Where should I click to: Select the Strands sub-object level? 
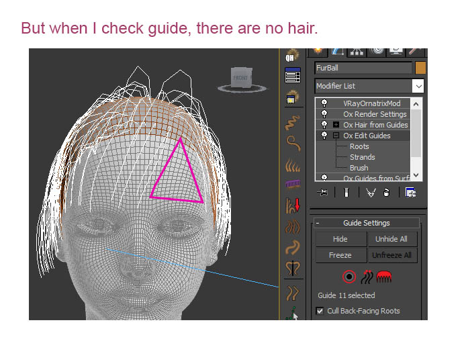click(362, 157)
